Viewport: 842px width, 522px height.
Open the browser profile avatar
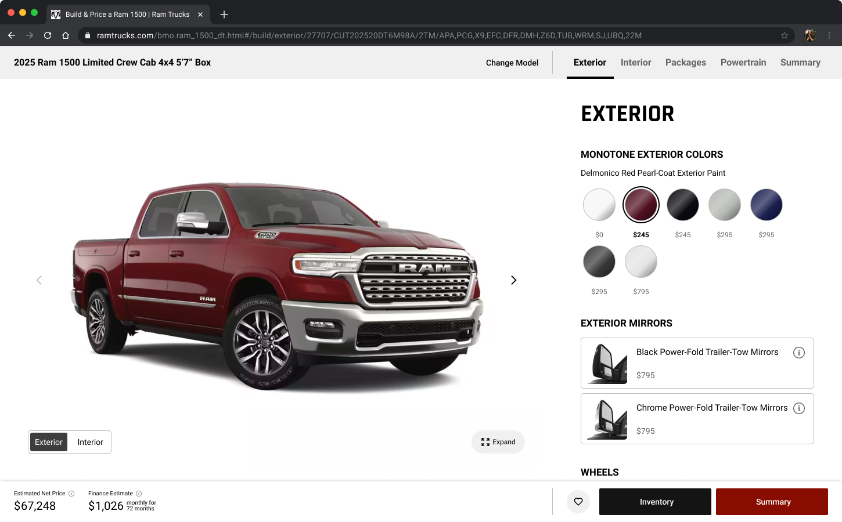pyautogui.click(x=811, y=35)
